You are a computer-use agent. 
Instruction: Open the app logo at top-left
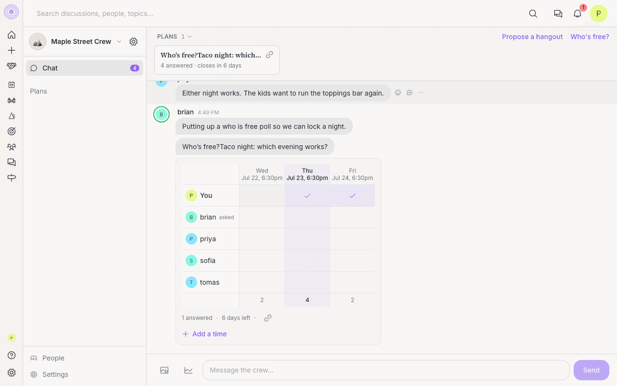tap(11, 12)
